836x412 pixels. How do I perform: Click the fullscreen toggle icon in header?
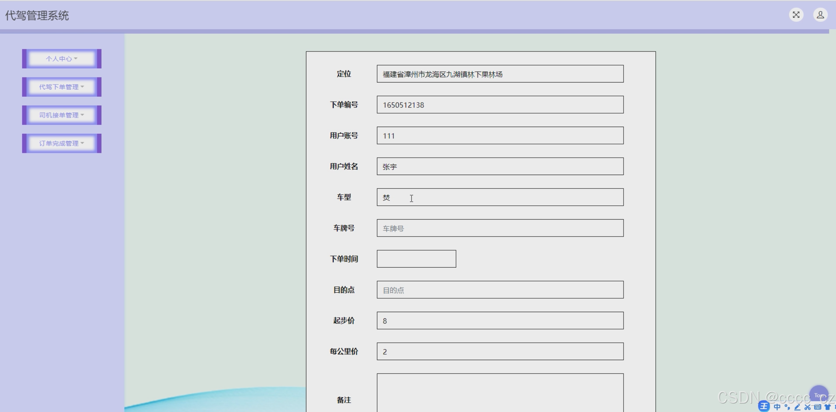pos(796,15)
